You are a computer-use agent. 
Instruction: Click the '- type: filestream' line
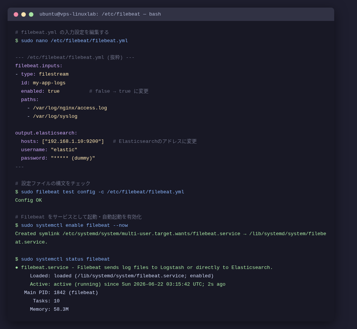(42, 74)
